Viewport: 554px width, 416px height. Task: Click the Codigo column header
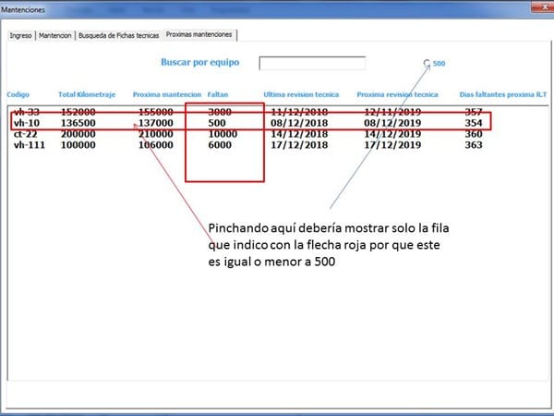[18, 94]
